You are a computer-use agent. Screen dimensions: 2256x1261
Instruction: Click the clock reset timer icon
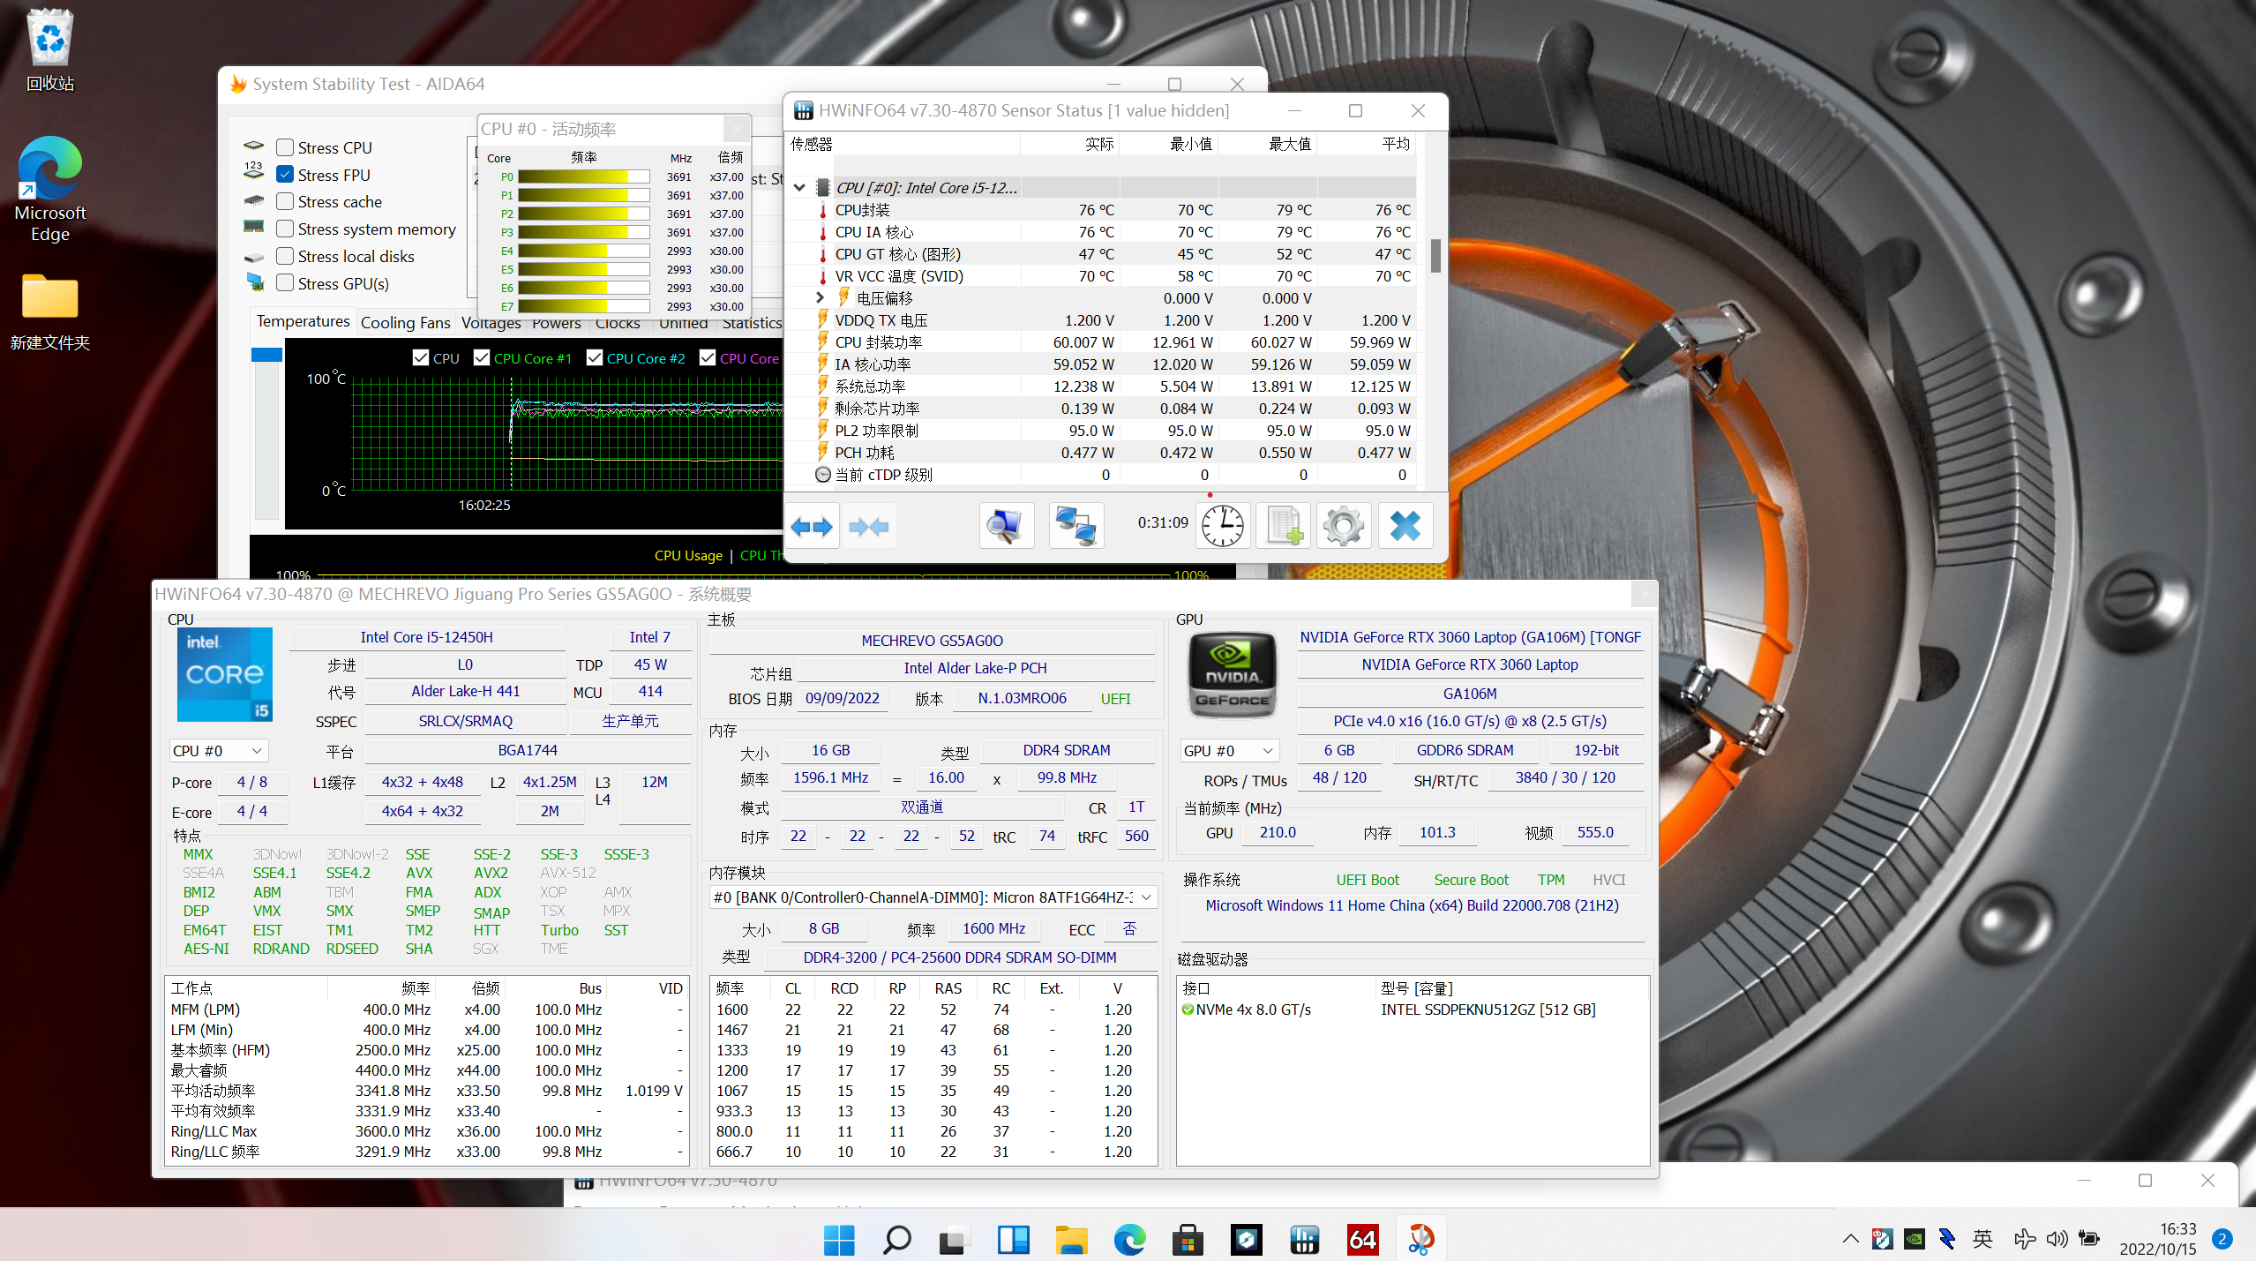click(1223, 527)
